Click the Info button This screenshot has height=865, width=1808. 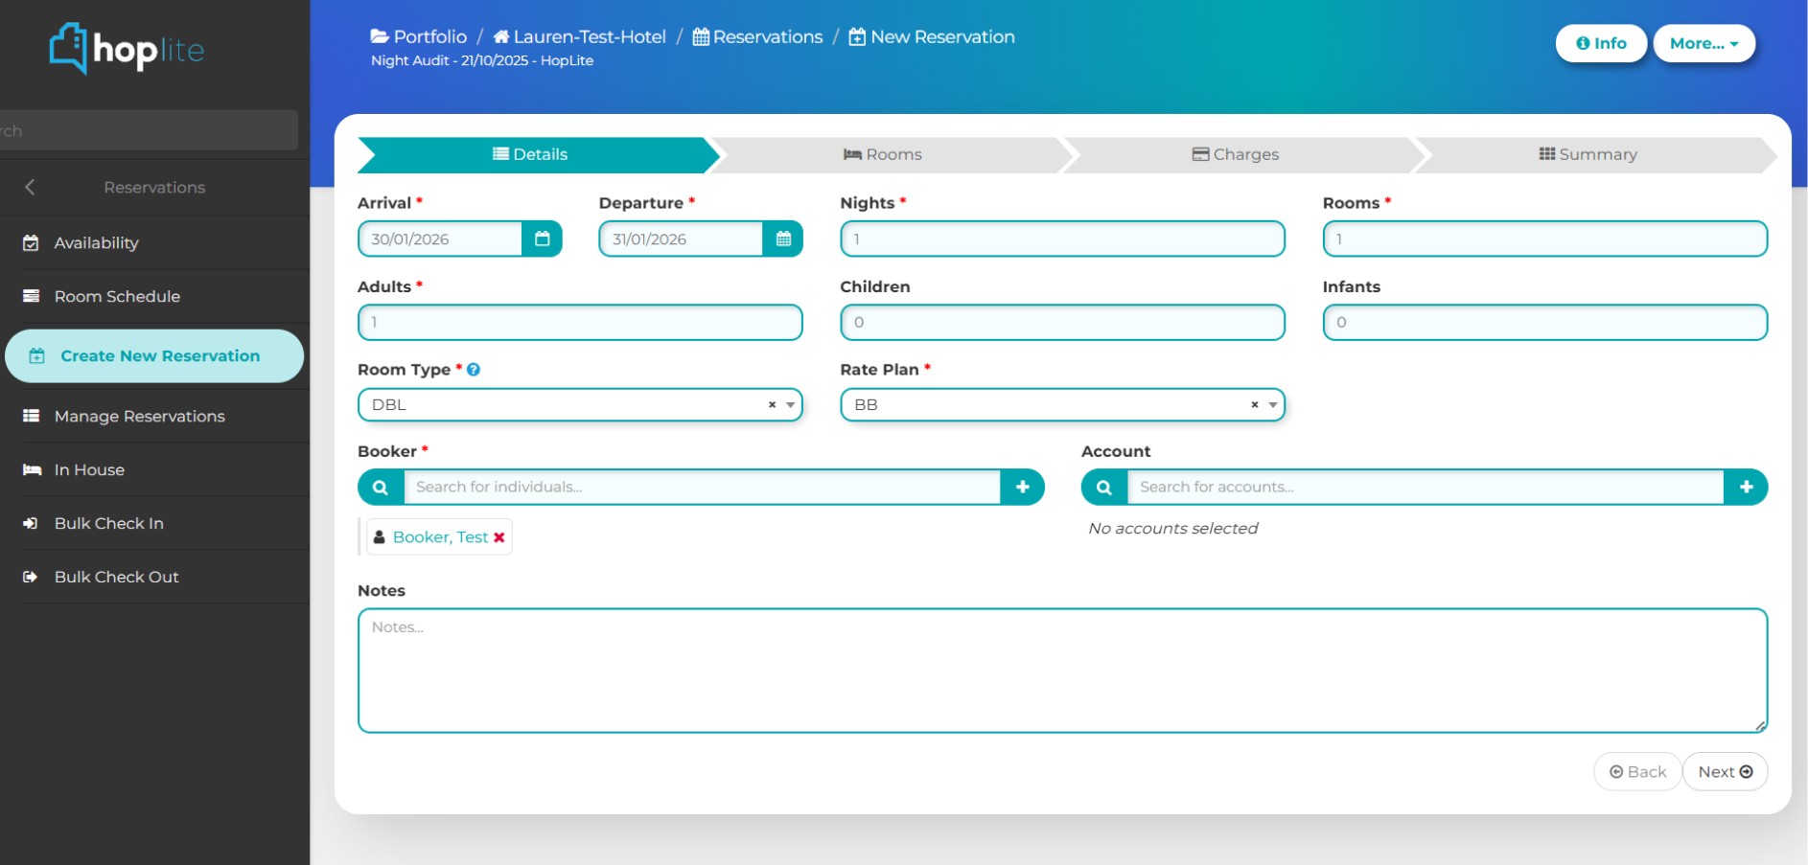(x=1601, y=43)
